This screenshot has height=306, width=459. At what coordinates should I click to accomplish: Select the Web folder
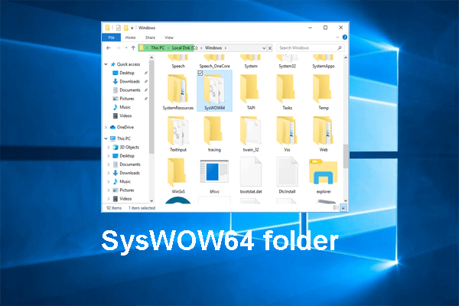pos(324,134)
